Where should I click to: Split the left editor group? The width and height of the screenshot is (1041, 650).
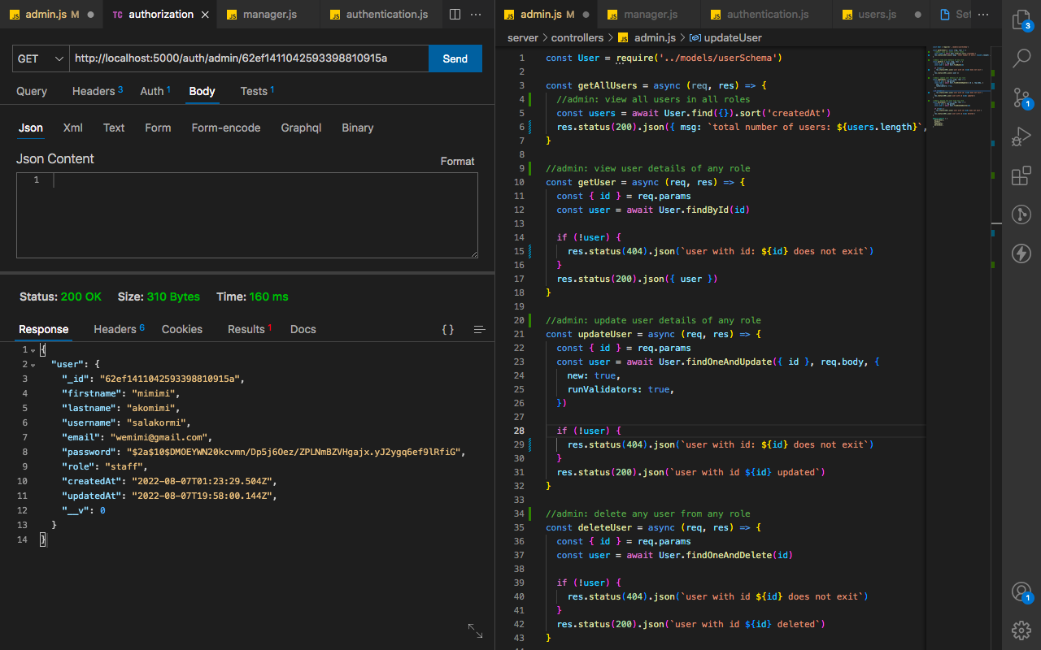[455, 15]
